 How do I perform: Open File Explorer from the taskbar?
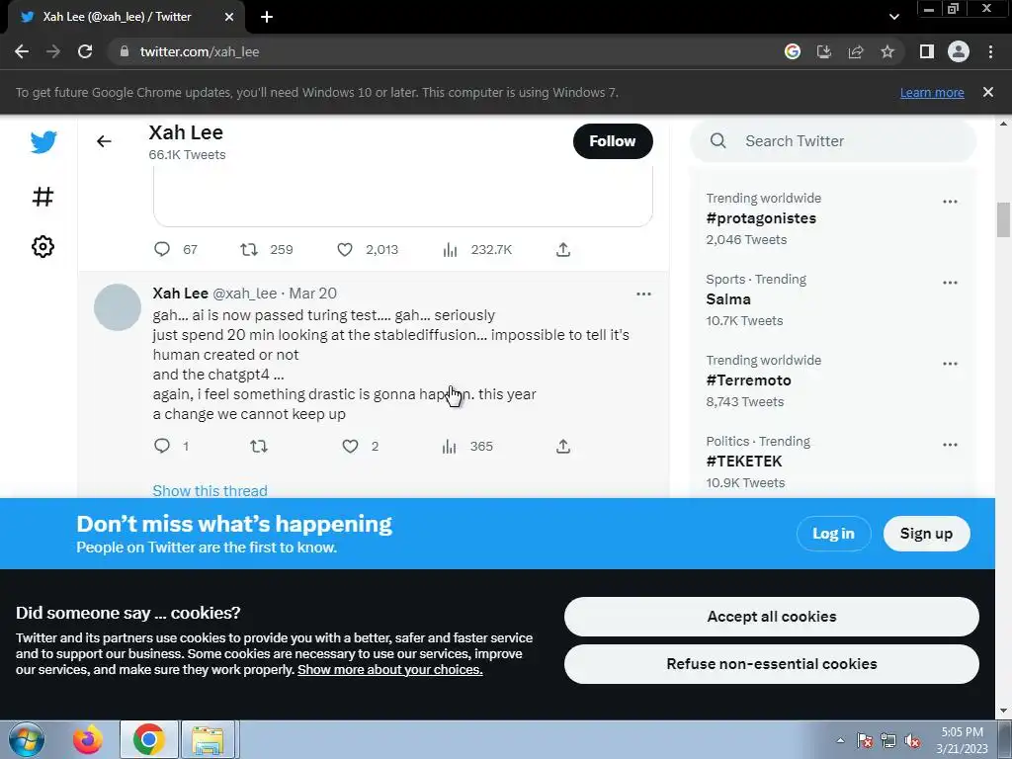pyautogui.click(x=208, y=739)
